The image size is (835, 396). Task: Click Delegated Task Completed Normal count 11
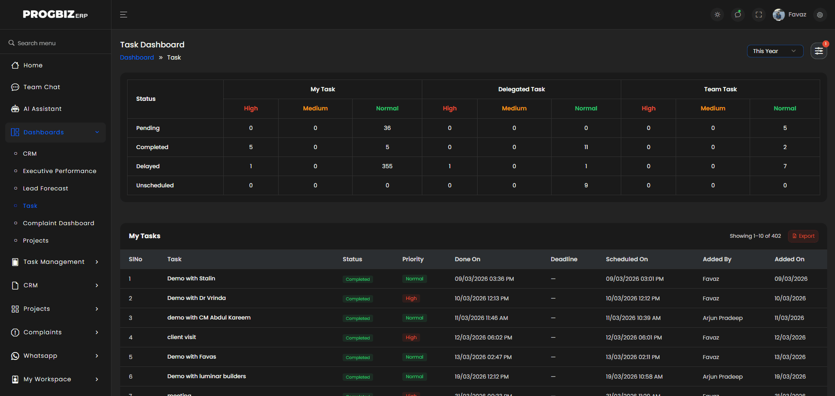pos(586,147)
